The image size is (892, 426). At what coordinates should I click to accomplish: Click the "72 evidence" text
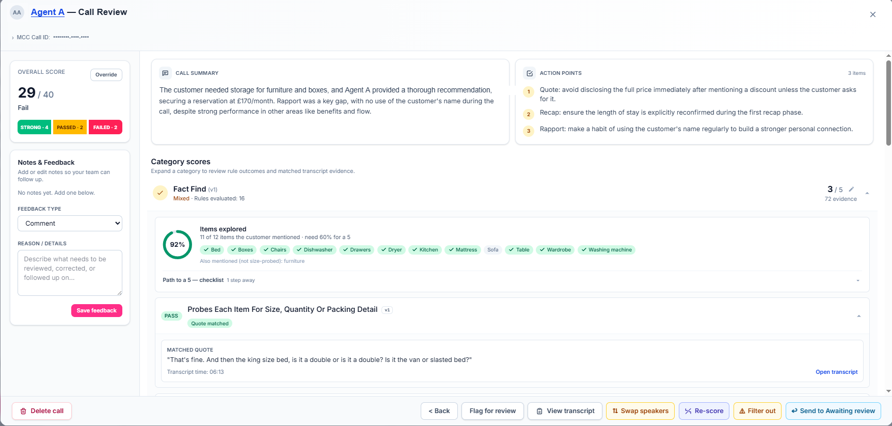840,199
